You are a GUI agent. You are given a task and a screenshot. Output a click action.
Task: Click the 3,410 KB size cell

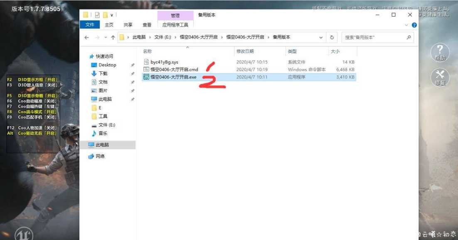[345, 77]
